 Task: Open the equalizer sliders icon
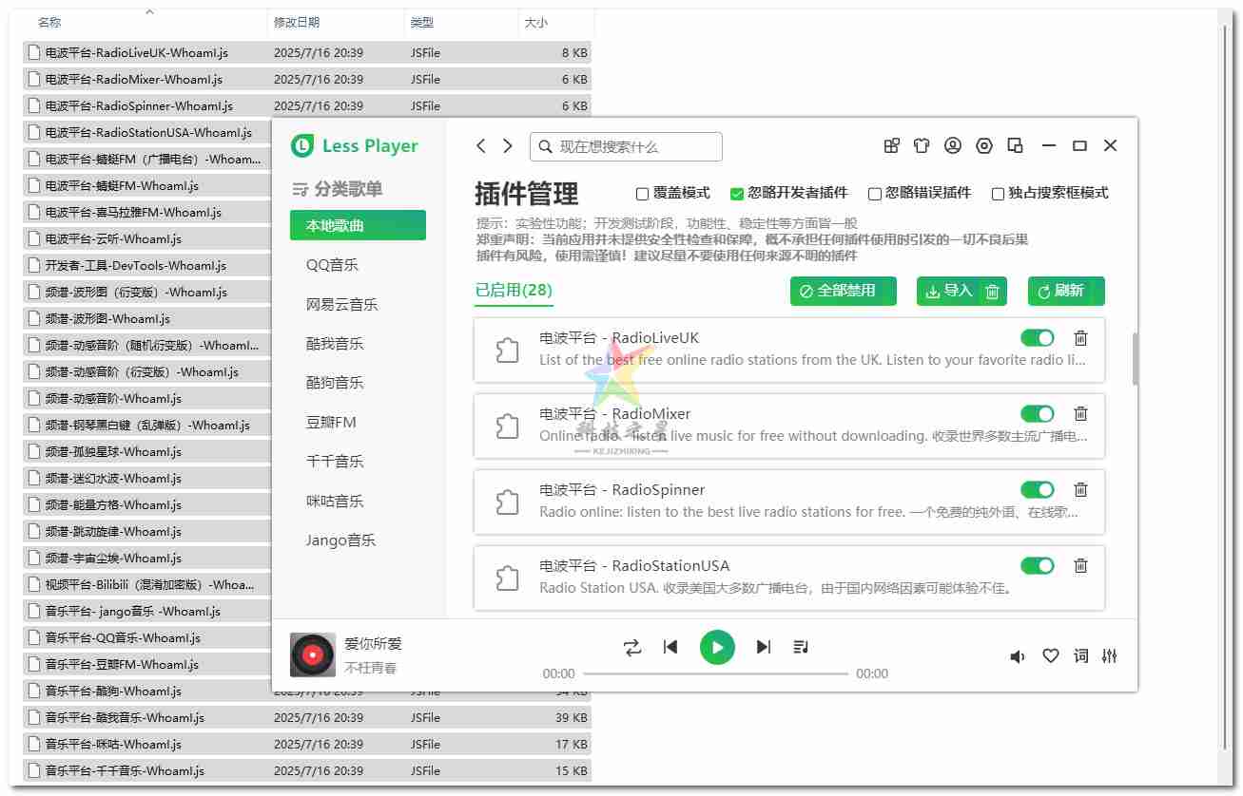[1109, 655]
